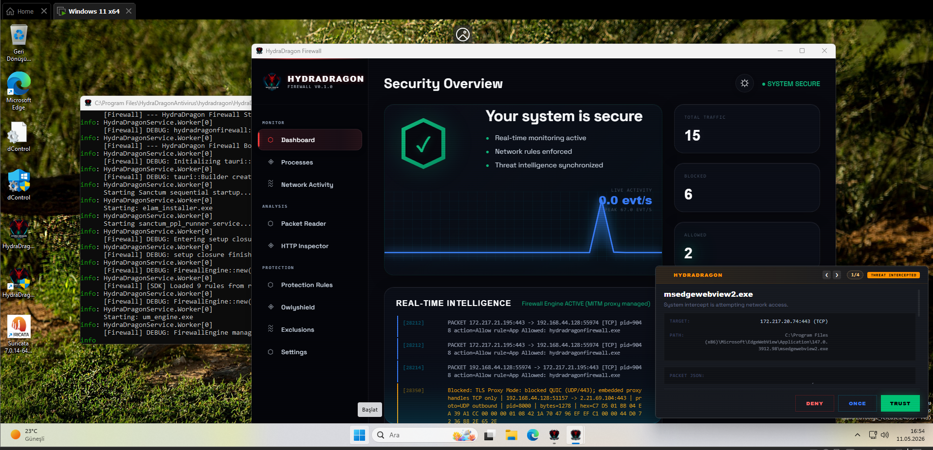The width and height of the screenshot is (933, 450).
Task: Open Recycle Bin desktop icon
Action: [x=19, y=43]
